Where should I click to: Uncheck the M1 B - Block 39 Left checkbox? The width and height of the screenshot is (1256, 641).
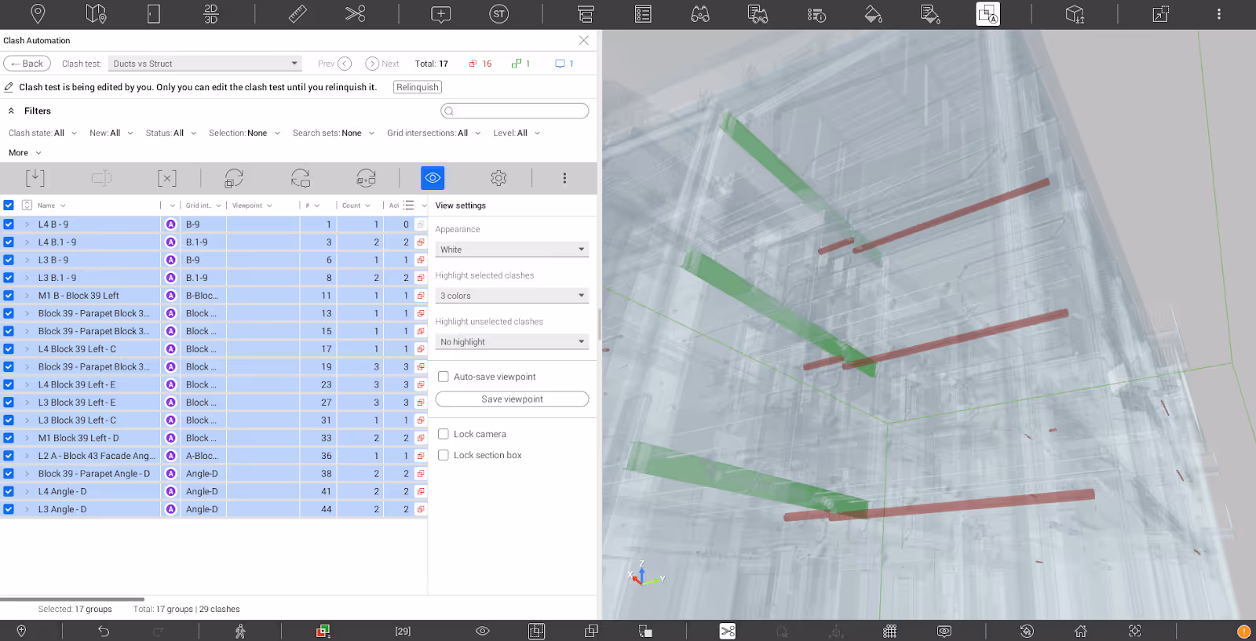pyautogui.click(x=9, y=296)
